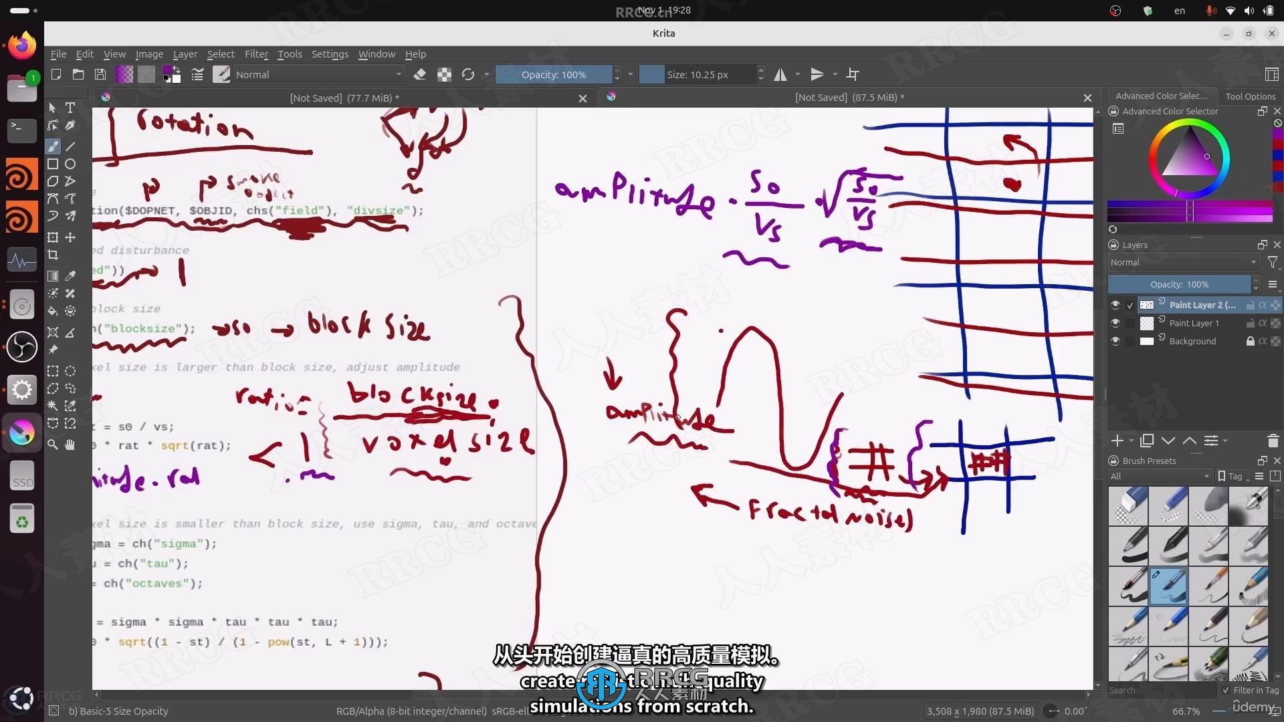This screenshot has width=1284, height=722.
Task: Click the reload original preset icon
Action: point(468,74)
